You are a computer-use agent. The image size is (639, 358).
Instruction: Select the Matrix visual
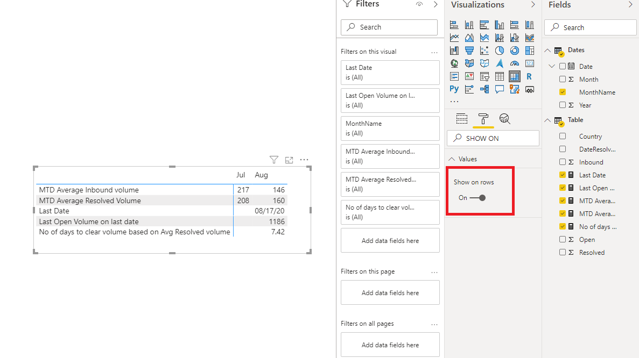click(x=515, y=76)
